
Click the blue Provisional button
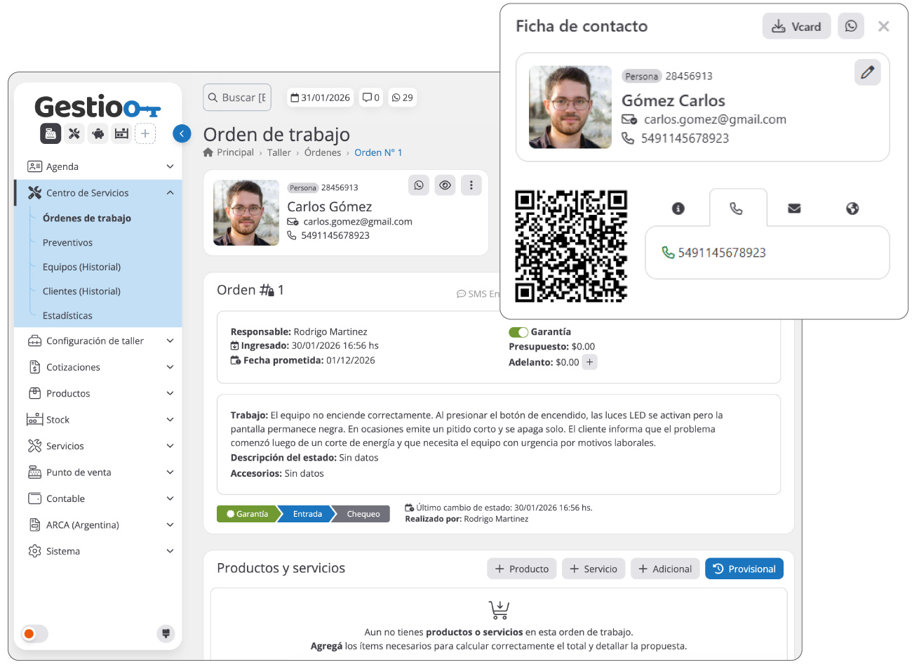point(744,569)
